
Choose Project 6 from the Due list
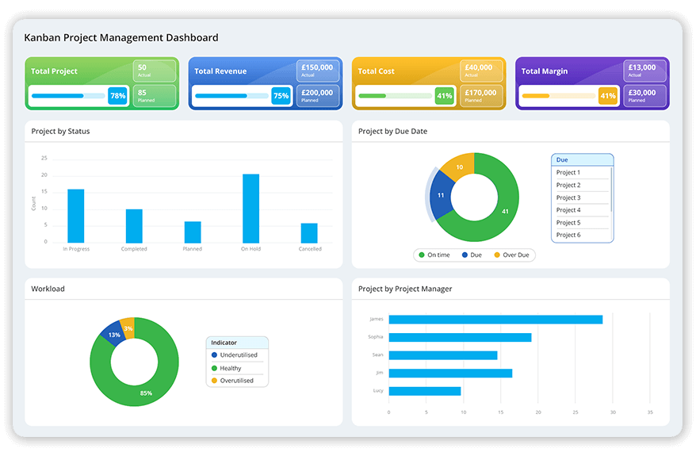tap(568, 236)
